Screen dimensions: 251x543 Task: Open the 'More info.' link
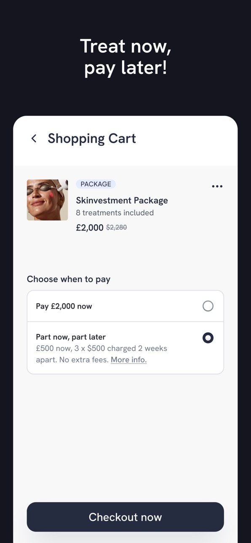pos(129,360)
